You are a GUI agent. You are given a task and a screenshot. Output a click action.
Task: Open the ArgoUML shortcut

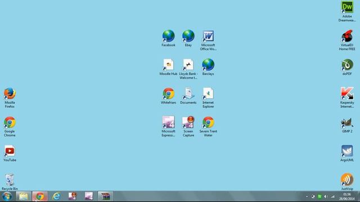(347, 153)
